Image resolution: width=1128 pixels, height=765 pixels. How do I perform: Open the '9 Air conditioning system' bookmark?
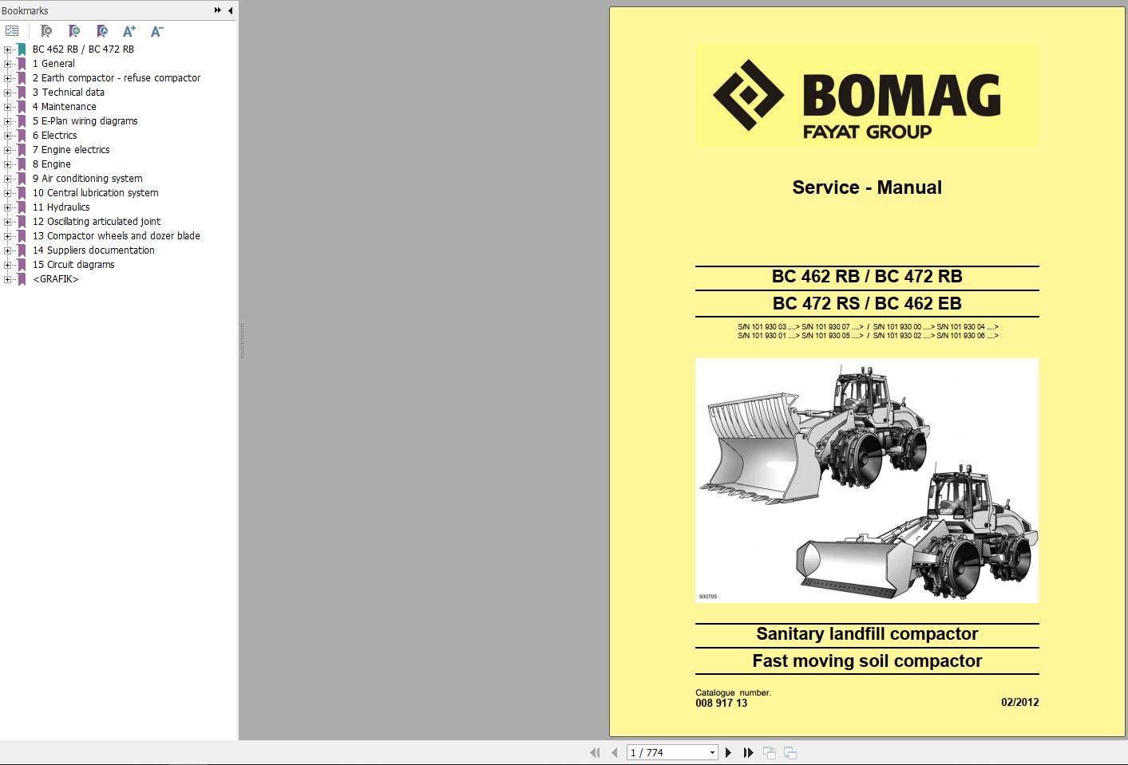click(88, 179)
